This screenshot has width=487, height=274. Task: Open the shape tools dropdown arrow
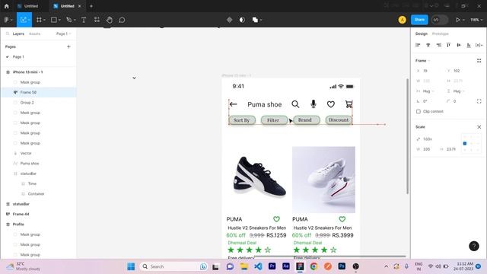(x=59, y=20)
